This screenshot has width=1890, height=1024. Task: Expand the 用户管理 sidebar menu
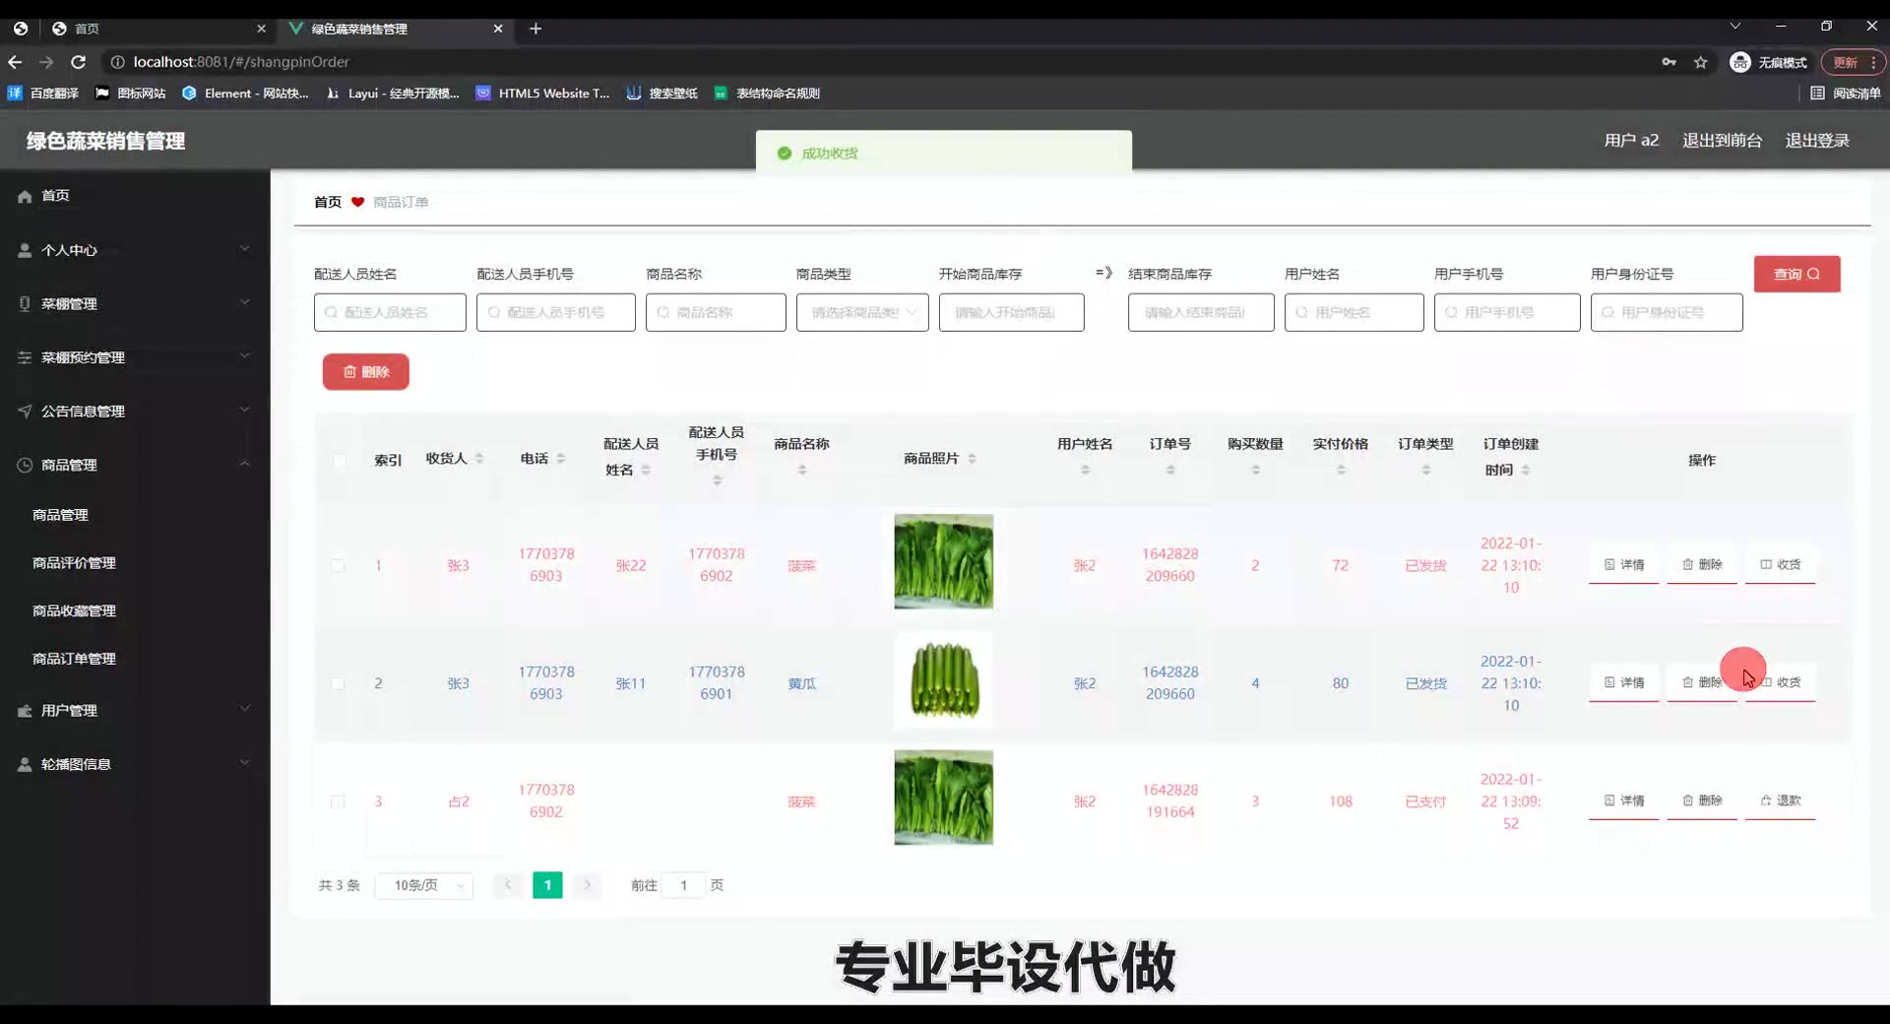click(135, 710)
